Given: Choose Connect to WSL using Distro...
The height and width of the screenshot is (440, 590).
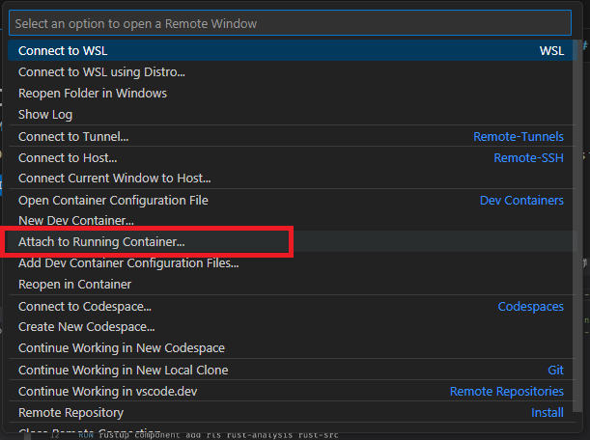Looking at the screenshot, I should (293, 71).
